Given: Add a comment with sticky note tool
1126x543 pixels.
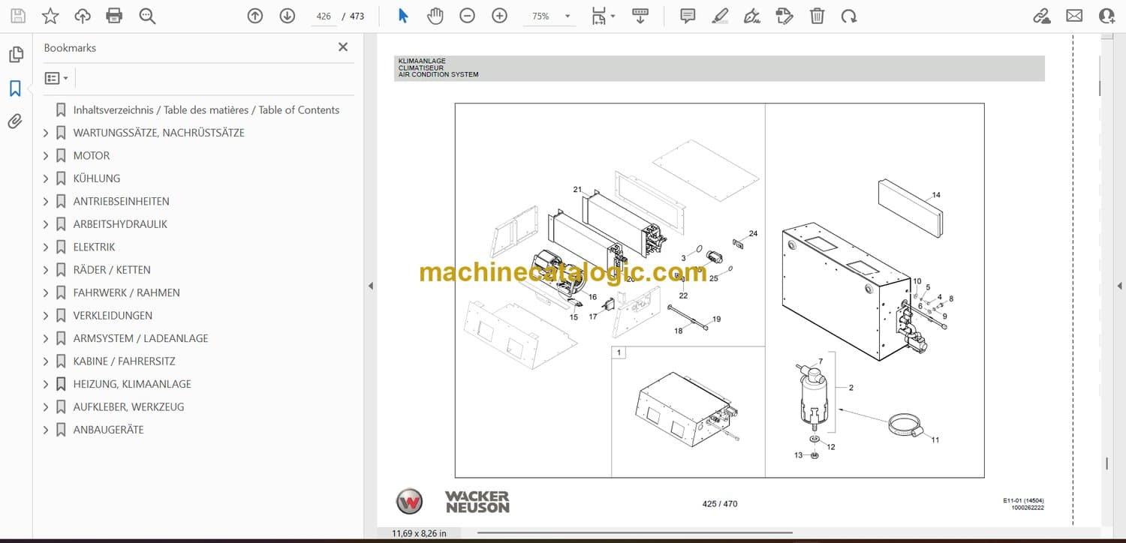Looking at the screenshot, I should [687, 16].
